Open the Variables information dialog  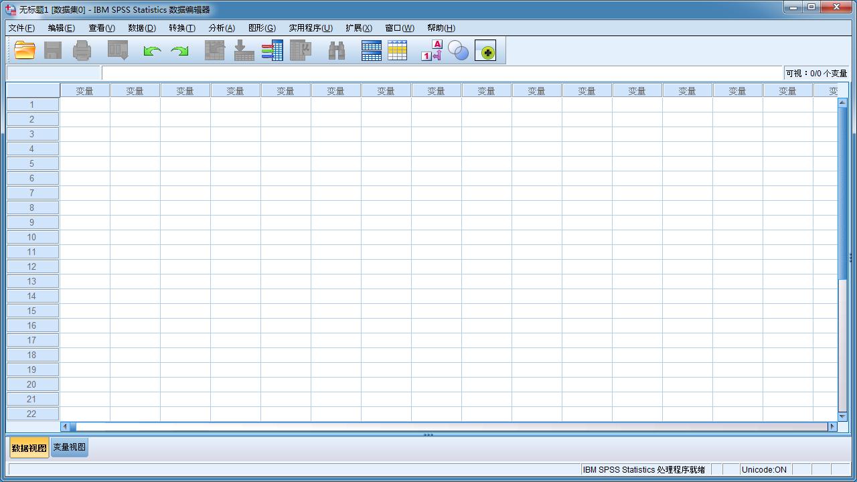272,50
